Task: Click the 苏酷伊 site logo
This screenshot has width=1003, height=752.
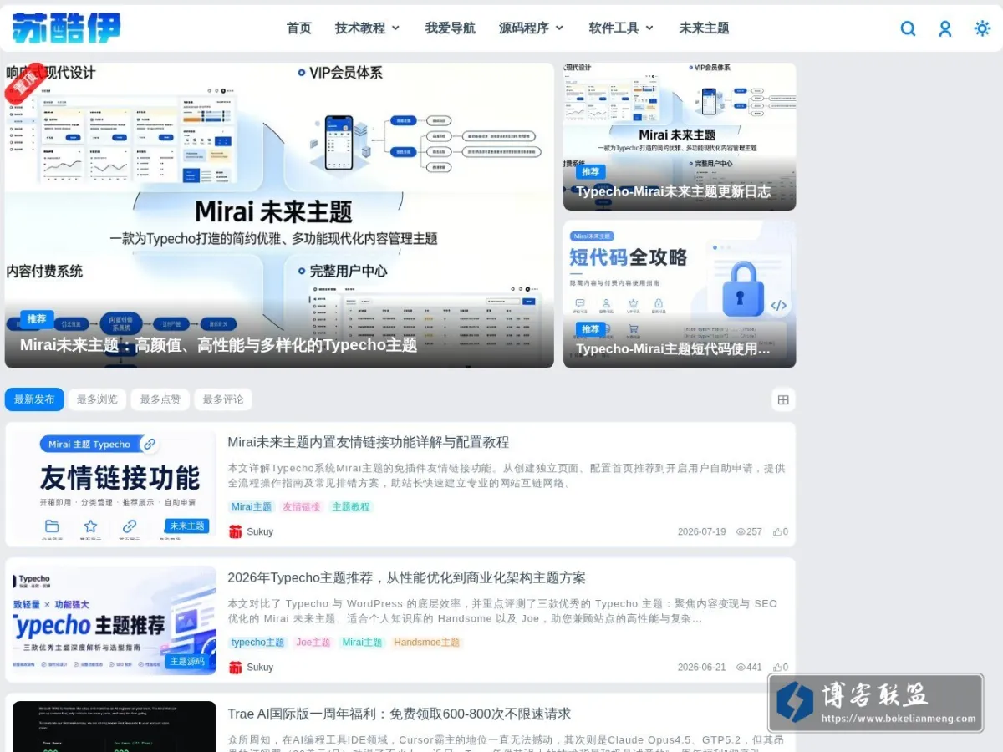Action: 67,28
